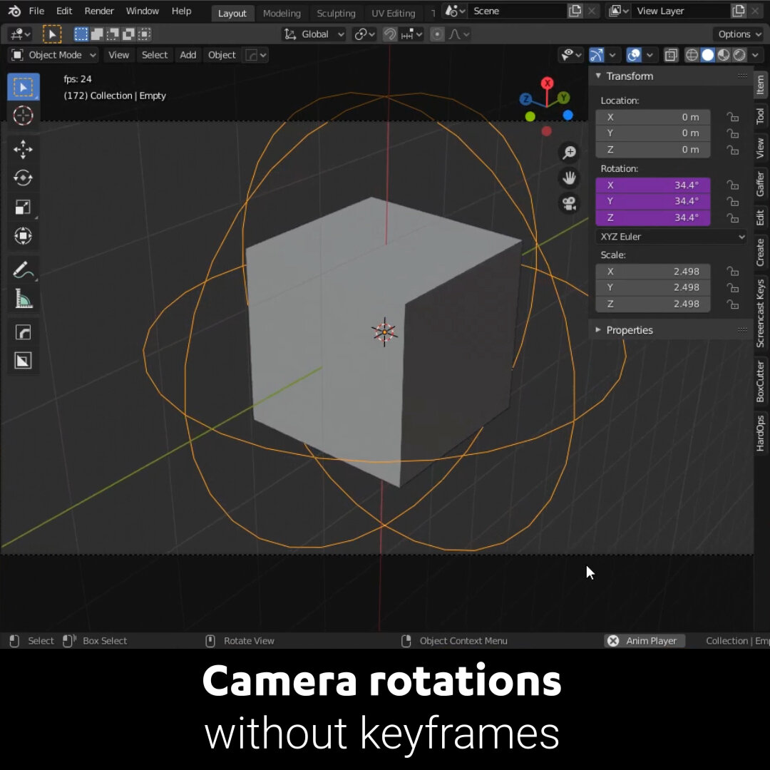This screenshot has width=770, height=770.
Task: Click the blue Z axis gizmo handle
Action: pos(526,99)
